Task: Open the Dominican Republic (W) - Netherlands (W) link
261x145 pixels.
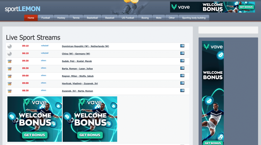Action: pos(85,46)
